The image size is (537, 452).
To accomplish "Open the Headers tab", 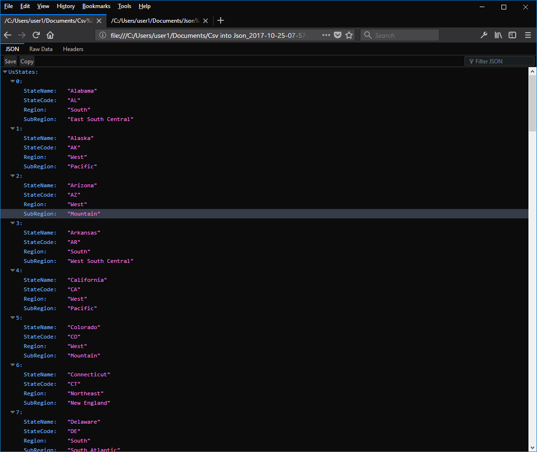I will [73, 49].
